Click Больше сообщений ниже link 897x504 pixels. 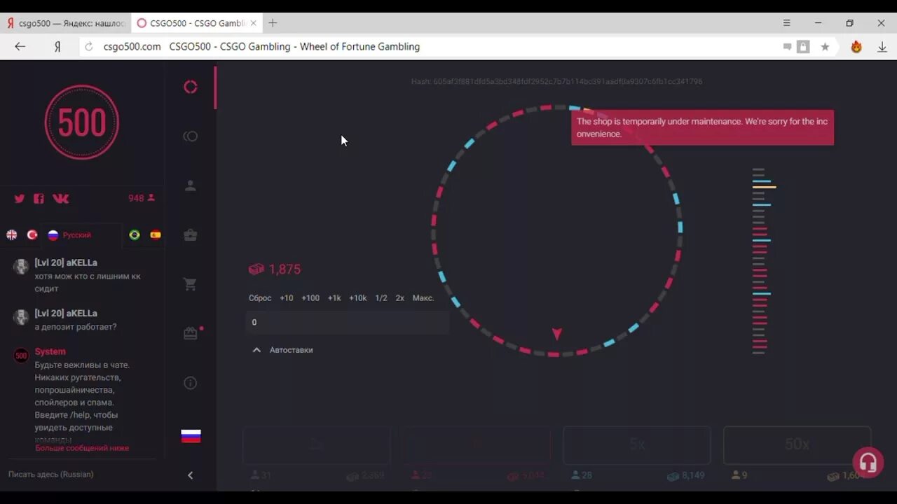pyautogui.click(x=82, y=448)
